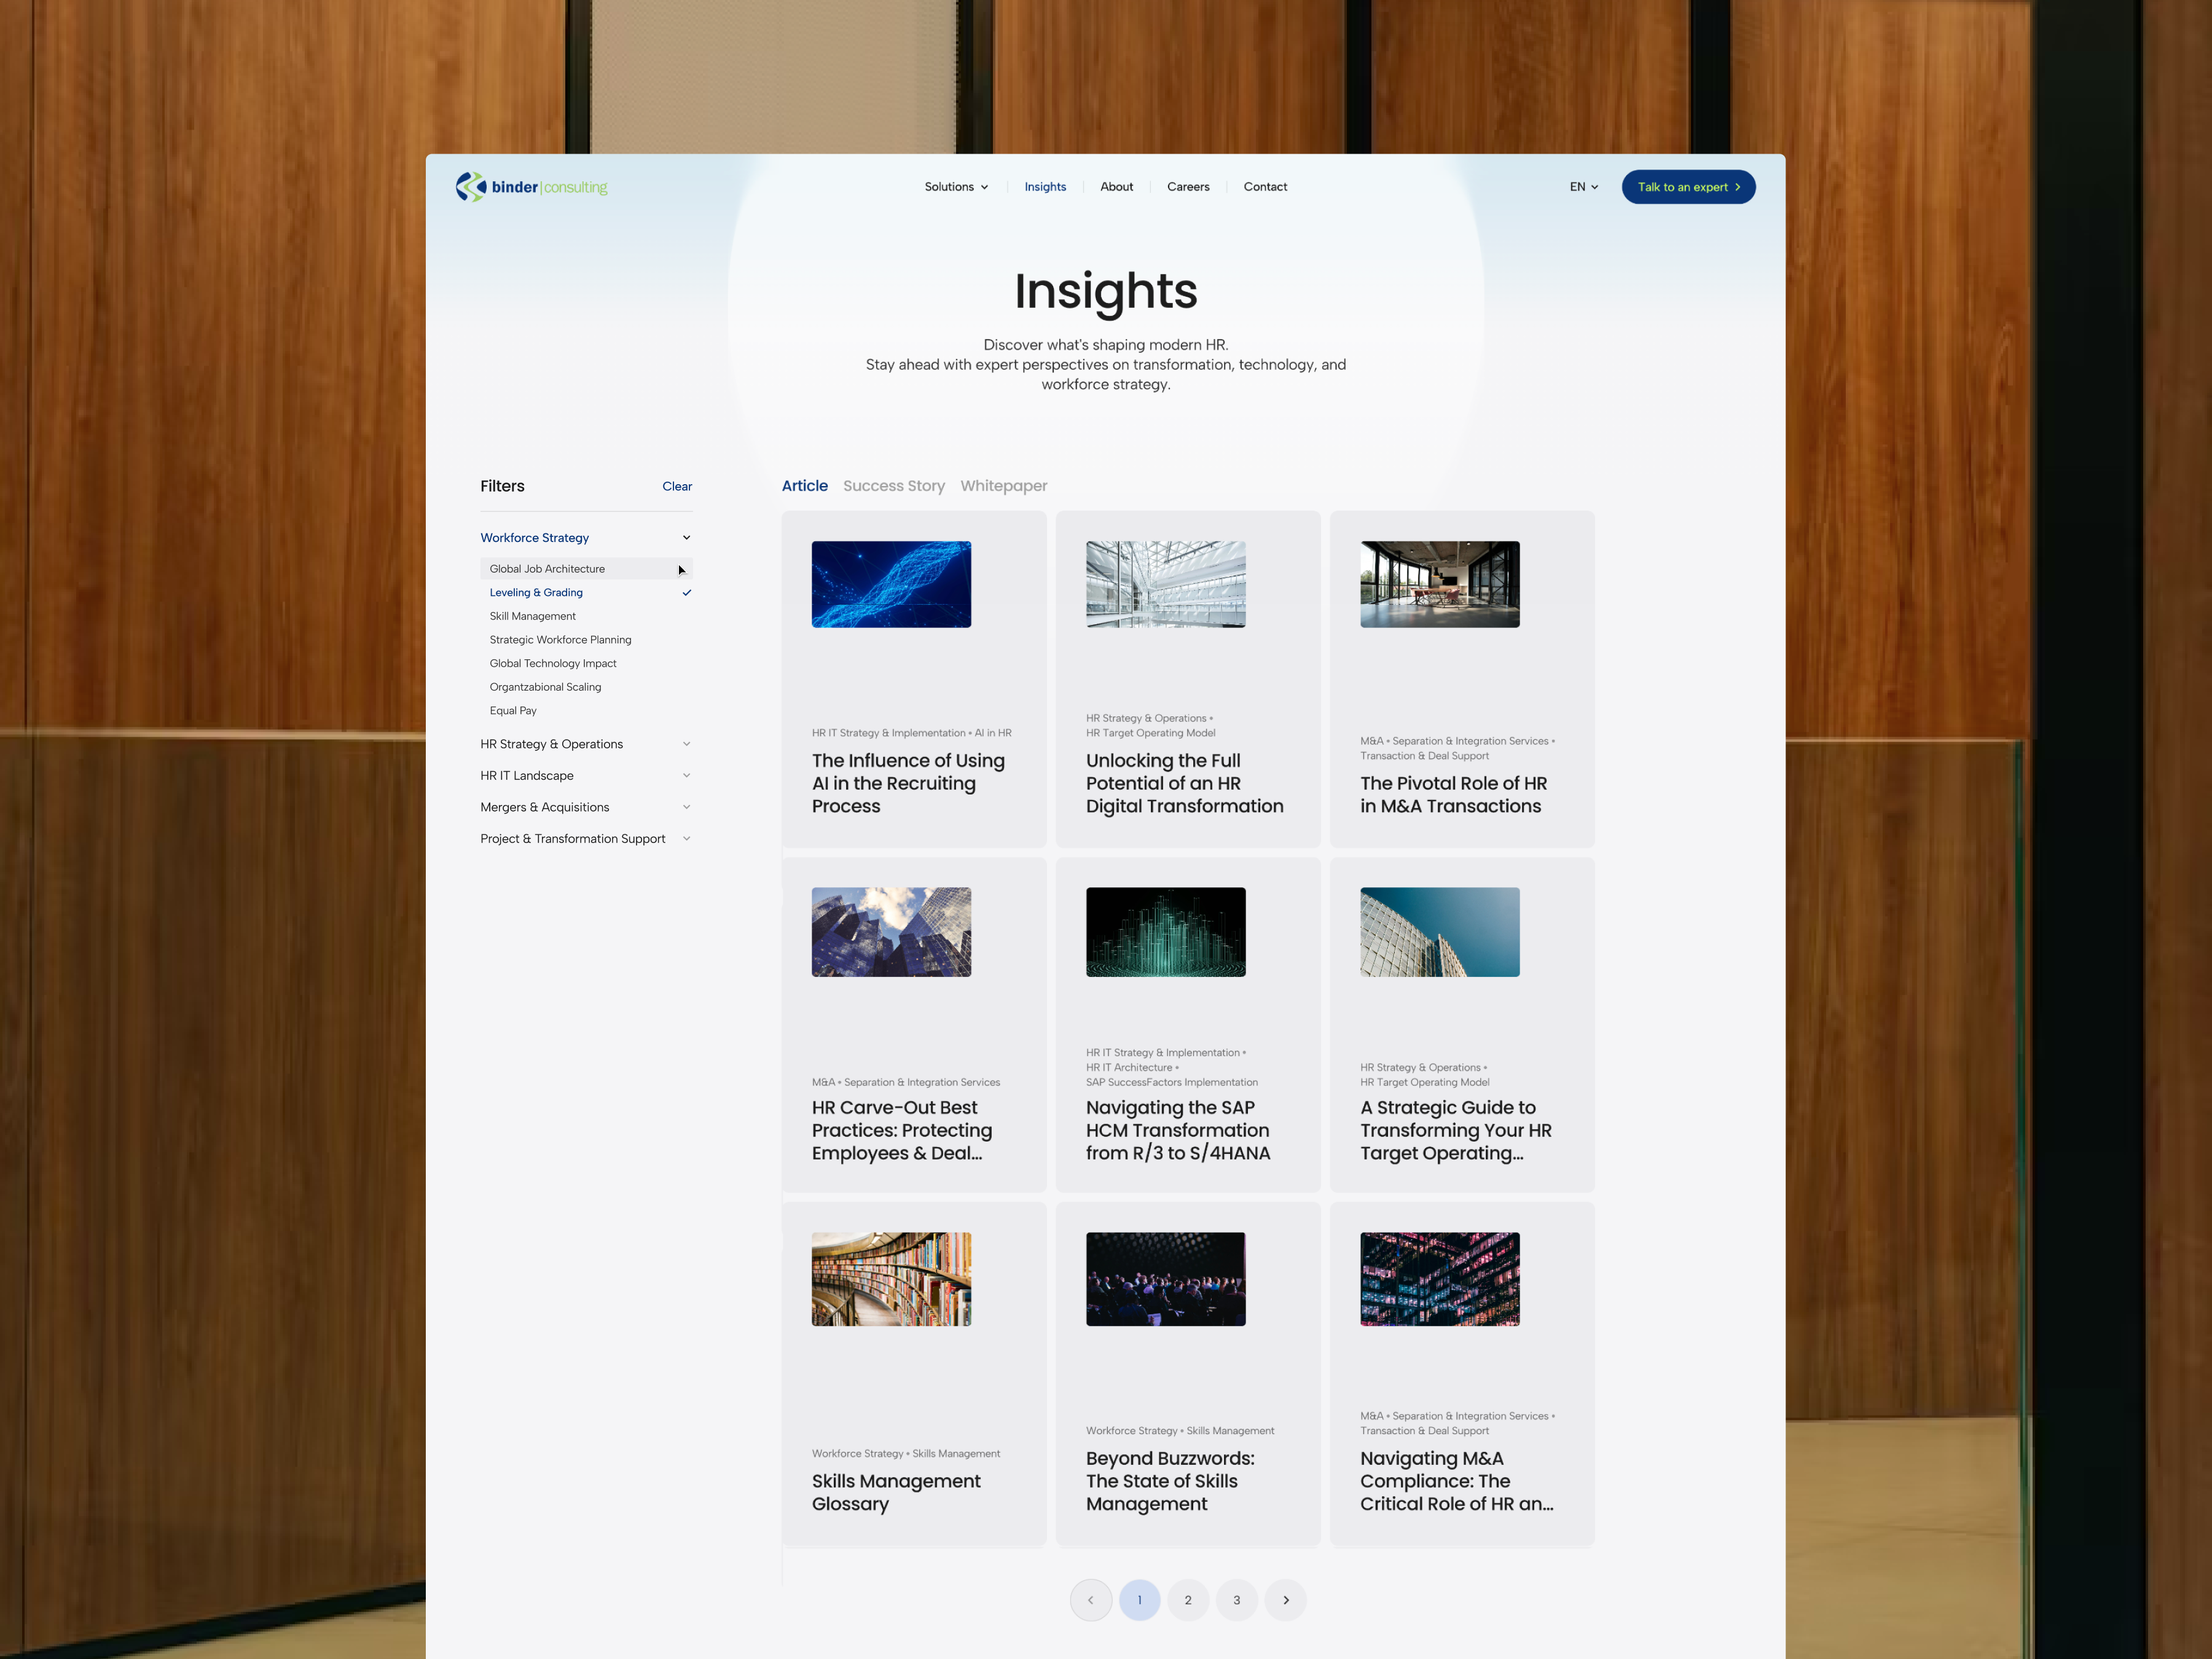This screenshot has height=1659, width=2212.
Task: Expand the HR IT Landscape filter
Action: (586, 776)
